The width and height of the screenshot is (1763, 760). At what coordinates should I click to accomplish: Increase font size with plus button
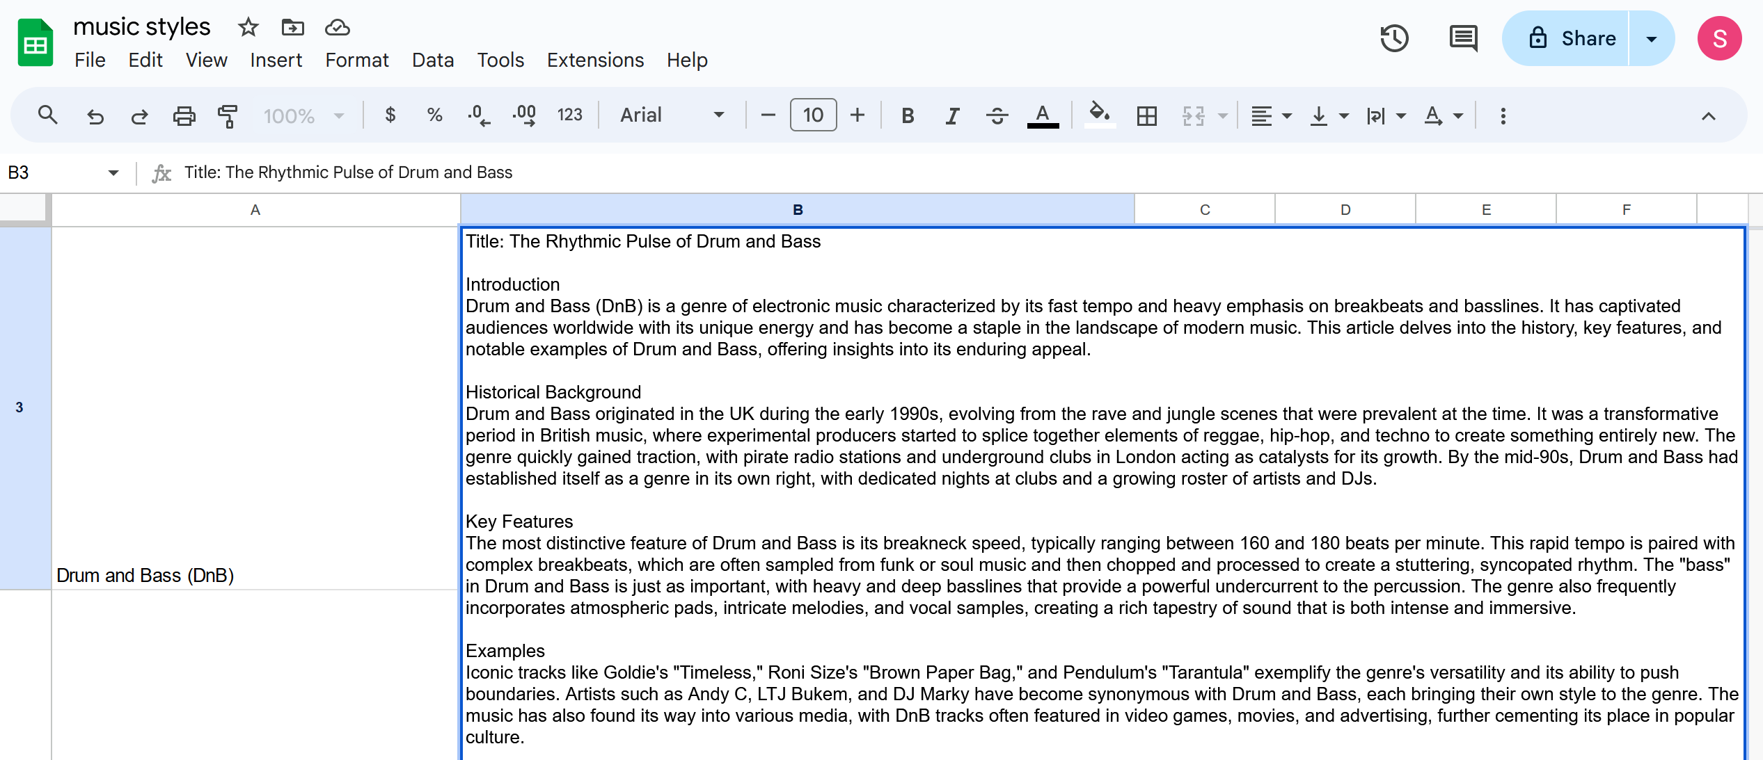(857, 115)
